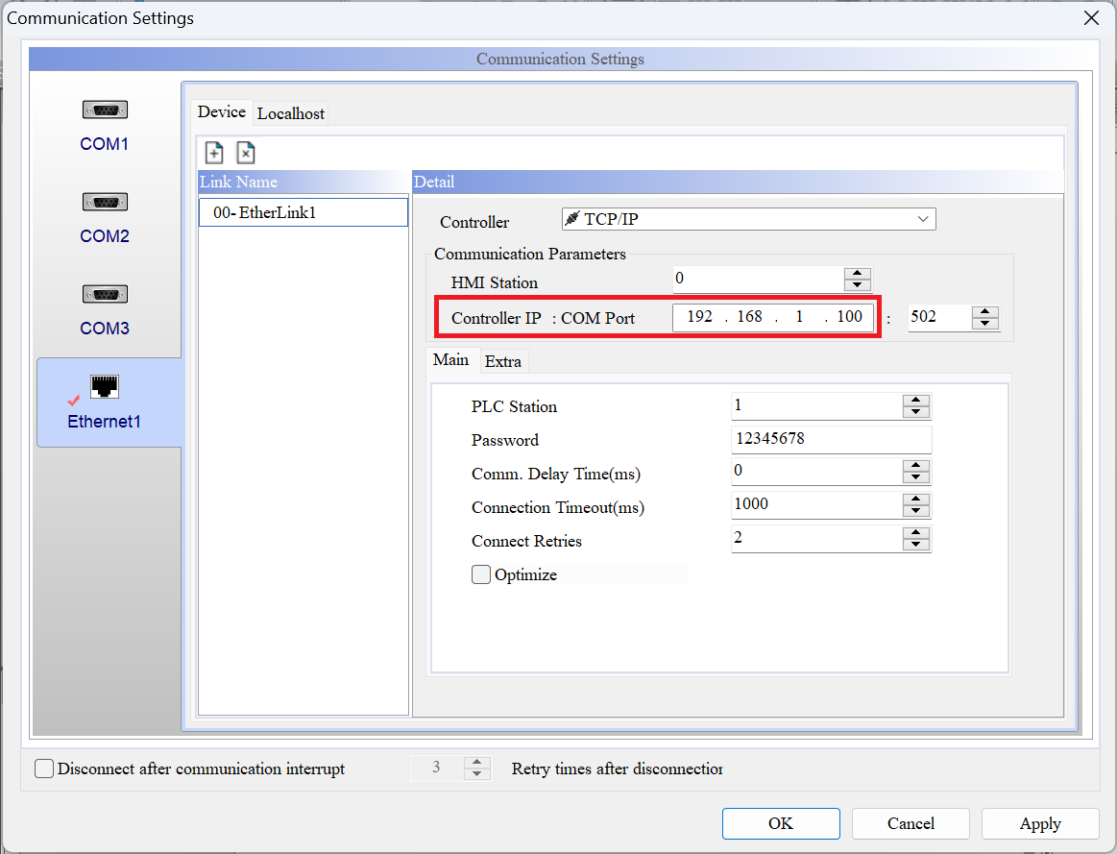Select the Ethernet1 port icon

[104, 388]
